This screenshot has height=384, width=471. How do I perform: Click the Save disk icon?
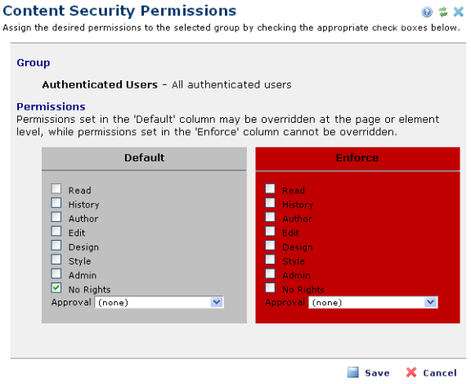click(x=353, y=373)
